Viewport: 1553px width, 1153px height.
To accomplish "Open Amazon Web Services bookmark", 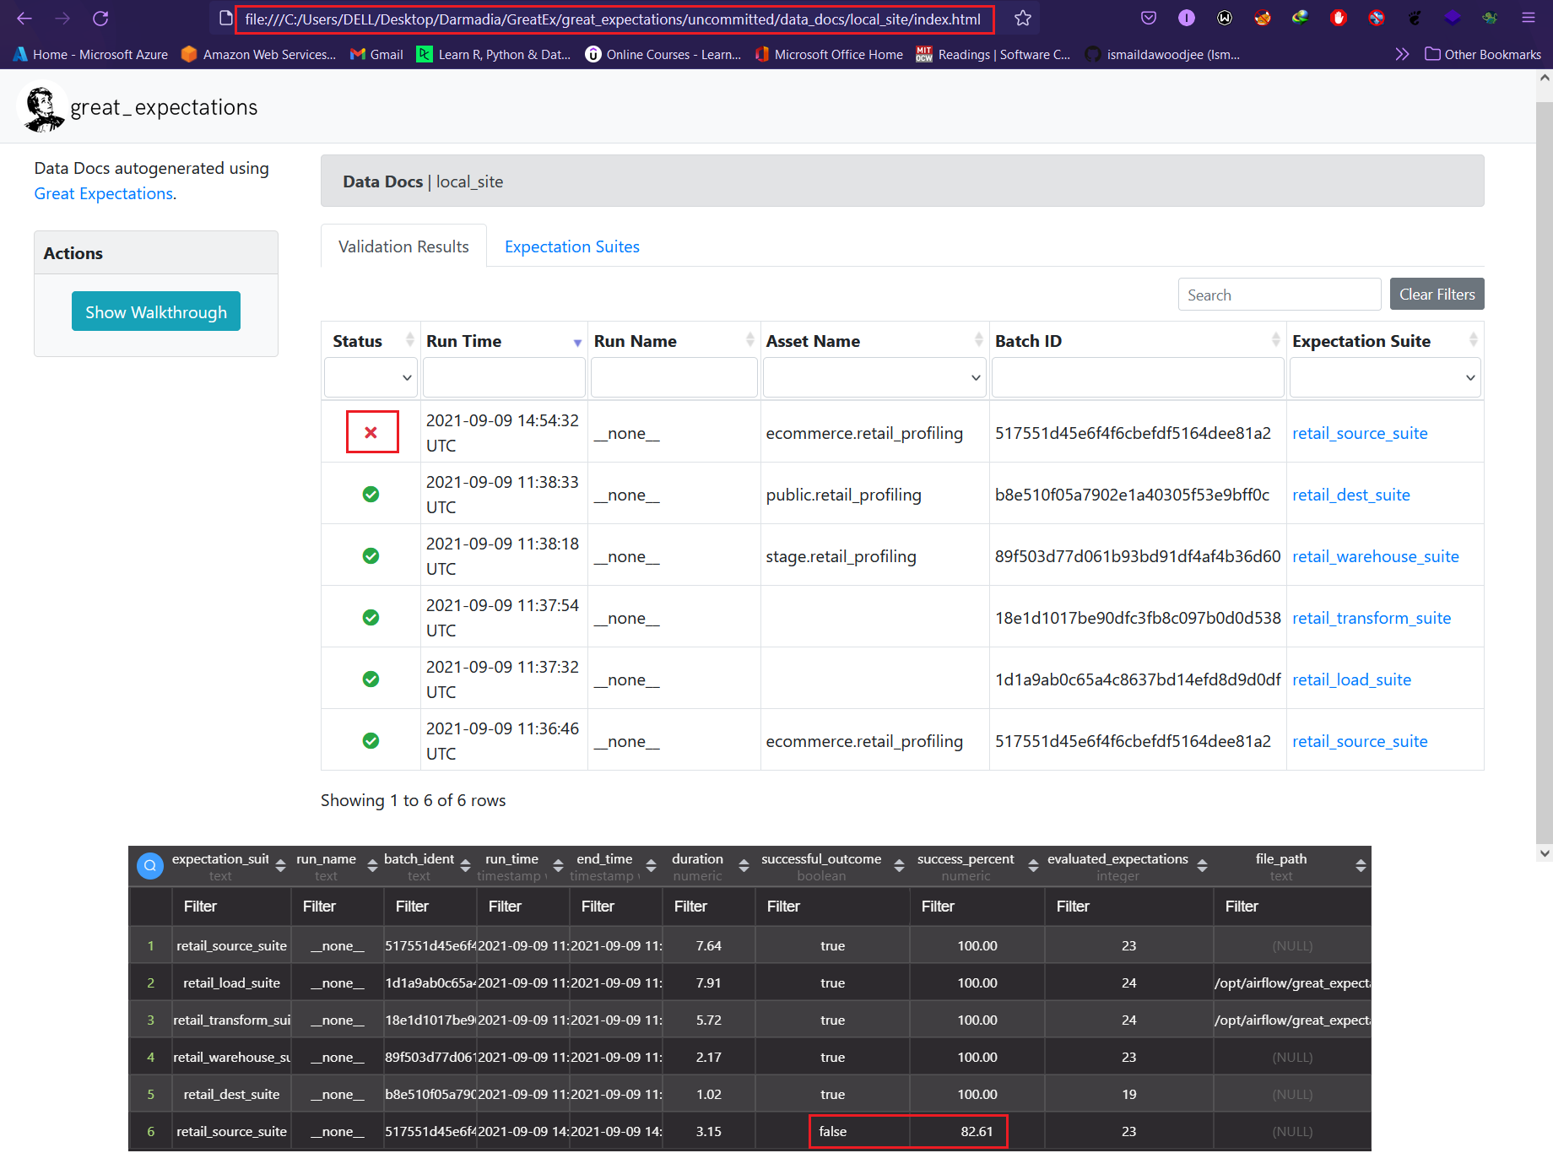I will click(x=258, y=54).
